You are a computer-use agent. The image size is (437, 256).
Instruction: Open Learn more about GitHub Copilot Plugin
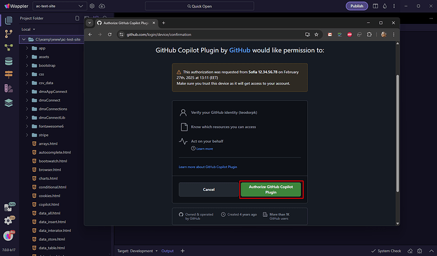tap(208, 167)
